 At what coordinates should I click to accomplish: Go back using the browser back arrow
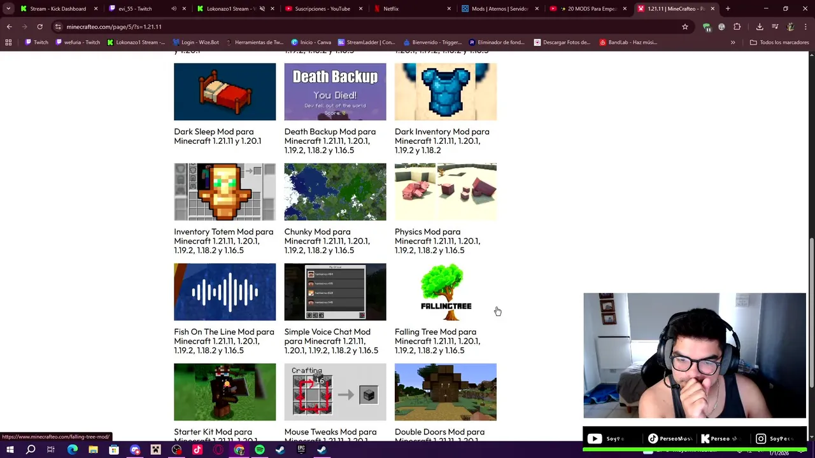point(10,27)
